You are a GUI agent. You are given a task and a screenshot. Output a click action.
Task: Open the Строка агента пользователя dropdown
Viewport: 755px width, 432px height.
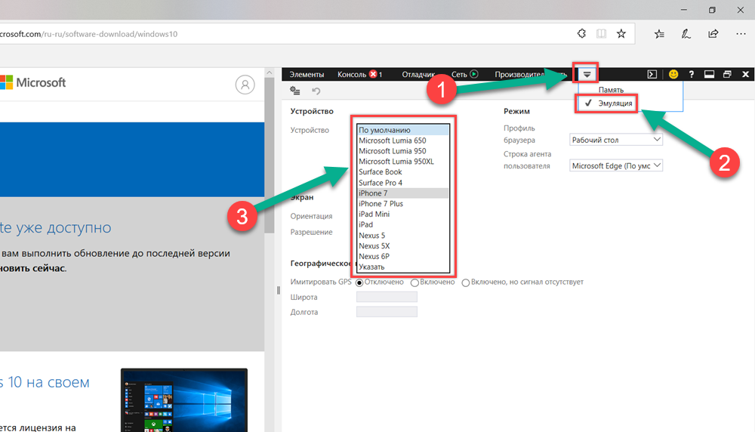pyautogui.click(x=616, y=165)
